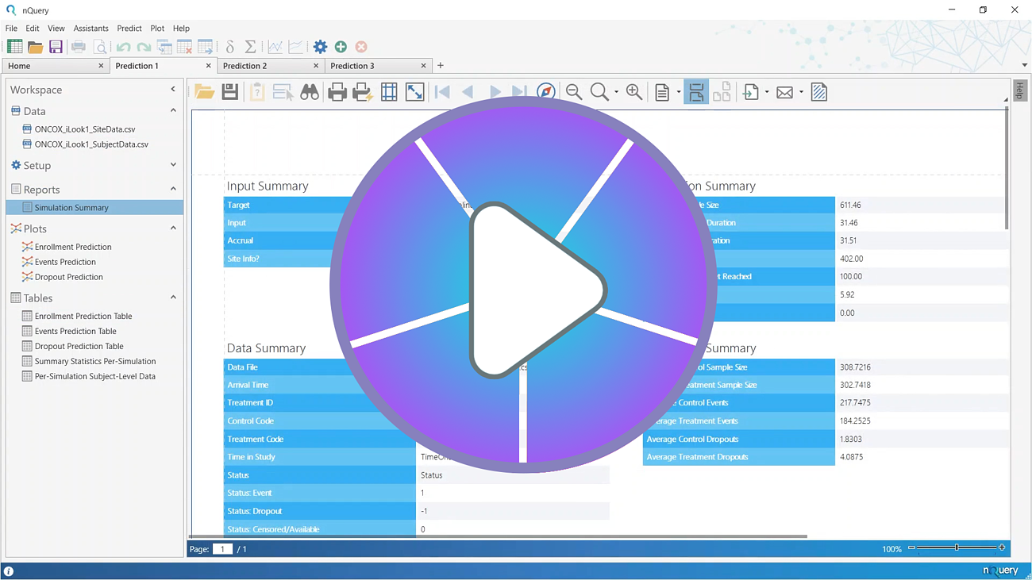Open the Events Prediction Table
1032x580 pixels.
(x=75, y=332)
